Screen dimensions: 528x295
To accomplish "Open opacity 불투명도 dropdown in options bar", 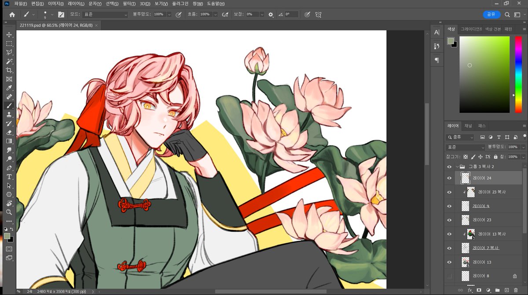I will click(x=169, y=14).
